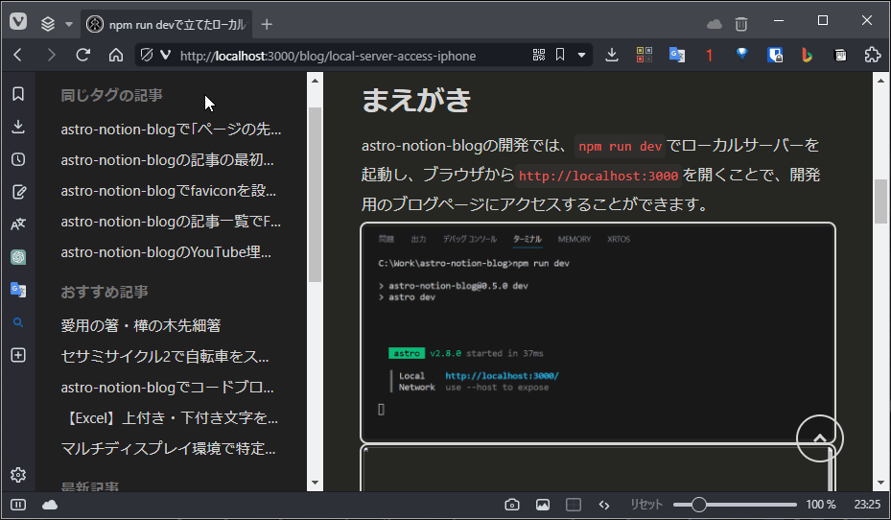This screenshot has height=520, width=891.
Task: Click the page's main scrollbar thumb
Action: click(x=880, y=201)
